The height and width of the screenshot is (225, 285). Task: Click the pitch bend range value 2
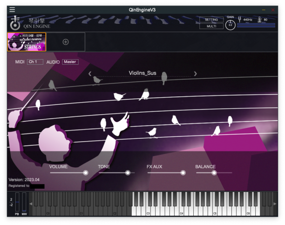[11, 199]
